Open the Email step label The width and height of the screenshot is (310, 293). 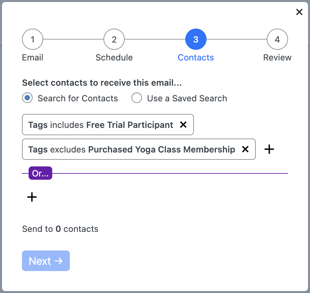pos(32,58)
